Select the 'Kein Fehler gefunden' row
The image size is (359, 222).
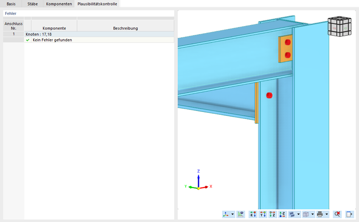(x=99, y=40)
